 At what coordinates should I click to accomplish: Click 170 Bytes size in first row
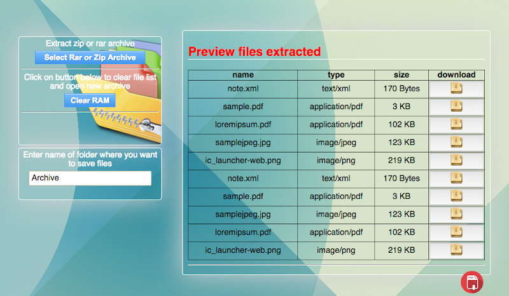click(401, 88)
